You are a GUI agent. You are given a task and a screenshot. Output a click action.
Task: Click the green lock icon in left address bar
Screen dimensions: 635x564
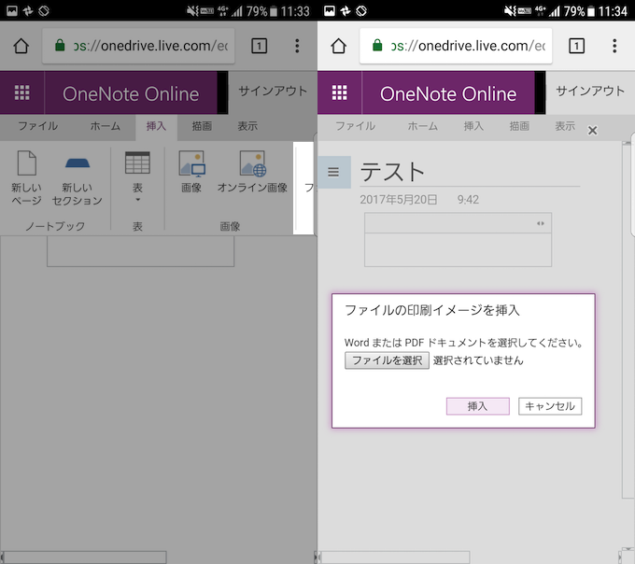tap(60, 46)
